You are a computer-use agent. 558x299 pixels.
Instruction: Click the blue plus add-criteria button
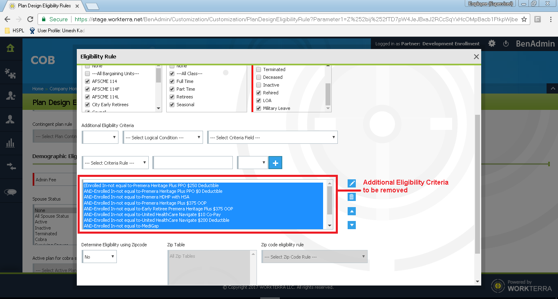pyautogui.click(x=275, y=163)
